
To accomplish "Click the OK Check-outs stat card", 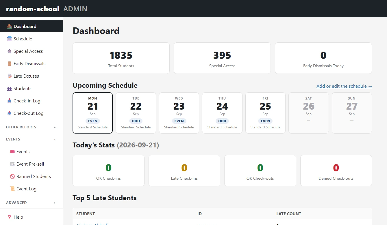I will pos(260,171).
